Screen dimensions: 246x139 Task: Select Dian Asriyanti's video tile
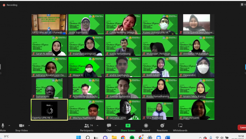click(x=197, y=110)
